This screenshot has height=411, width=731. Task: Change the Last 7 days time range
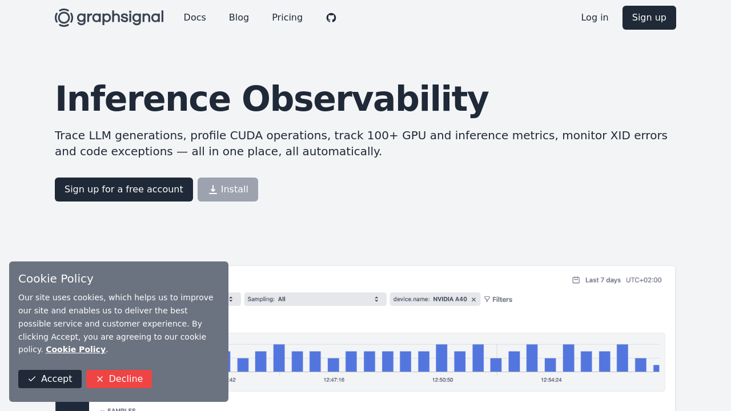pos(602,280)
